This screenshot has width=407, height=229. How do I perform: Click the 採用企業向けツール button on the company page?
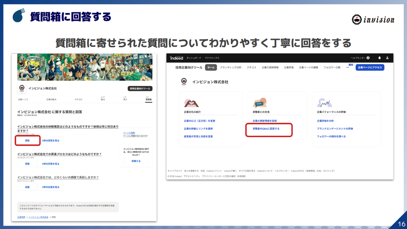tap(140, 89)
